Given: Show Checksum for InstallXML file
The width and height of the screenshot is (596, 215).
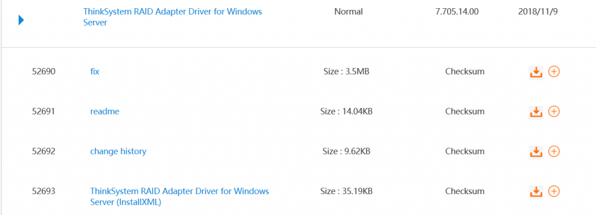Looking at the screenshot, I should click(465, 191).
